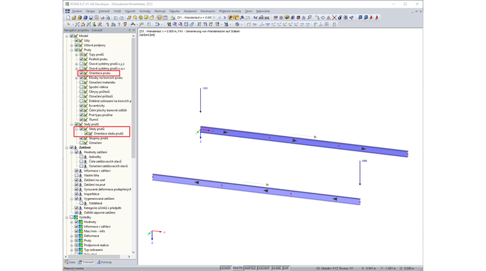Toggle the DUCHOP status bar button

[x=263, y=268]
